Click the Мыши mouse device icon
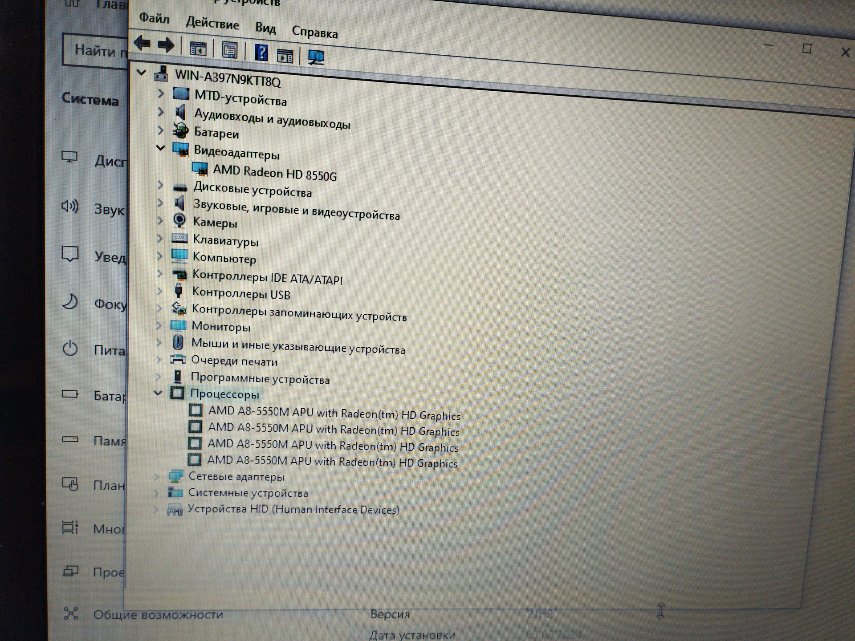 pyautogui.click(x=178, y=342)
